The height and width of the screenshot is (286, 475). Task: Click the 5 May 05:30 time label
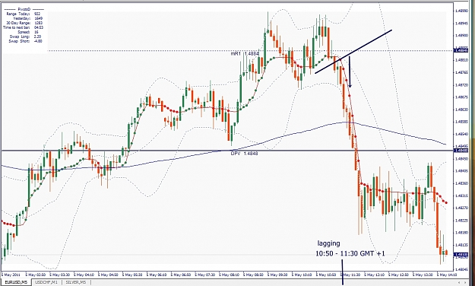coord(132,275)
